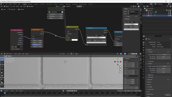
Task: Toggle Render Denoise checkbox
Action: [x=149, y=75]
